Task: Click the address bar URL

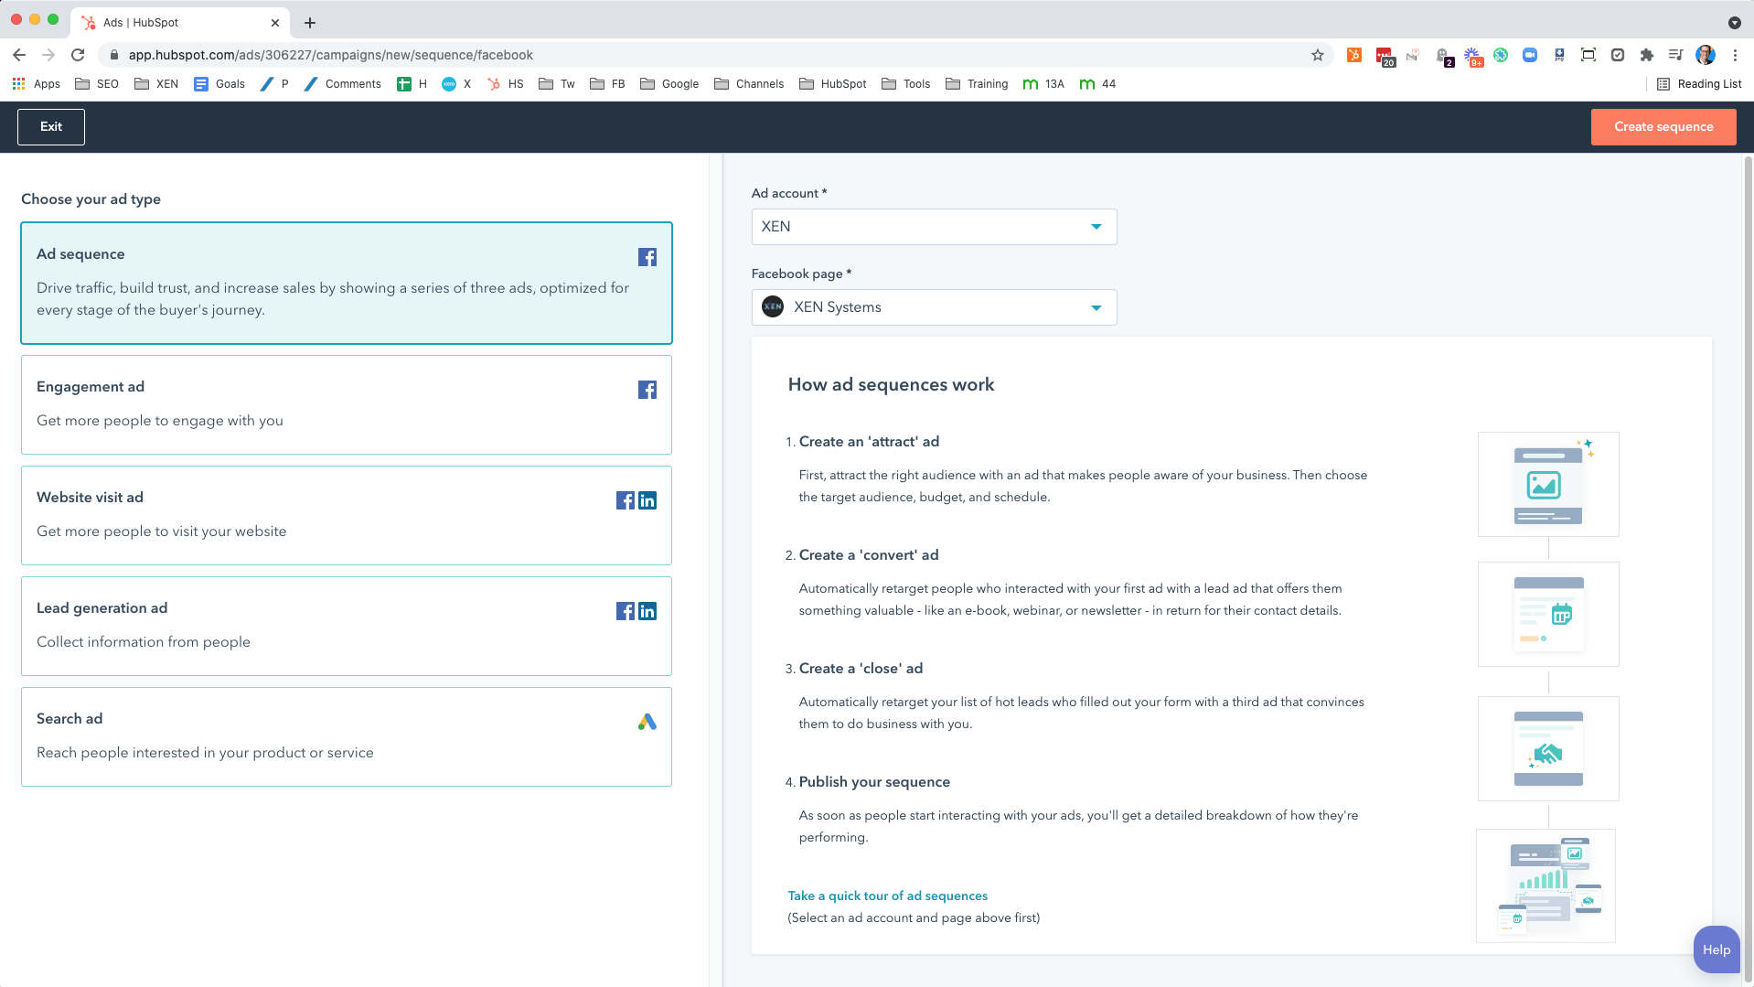Action: click(330, 55)
